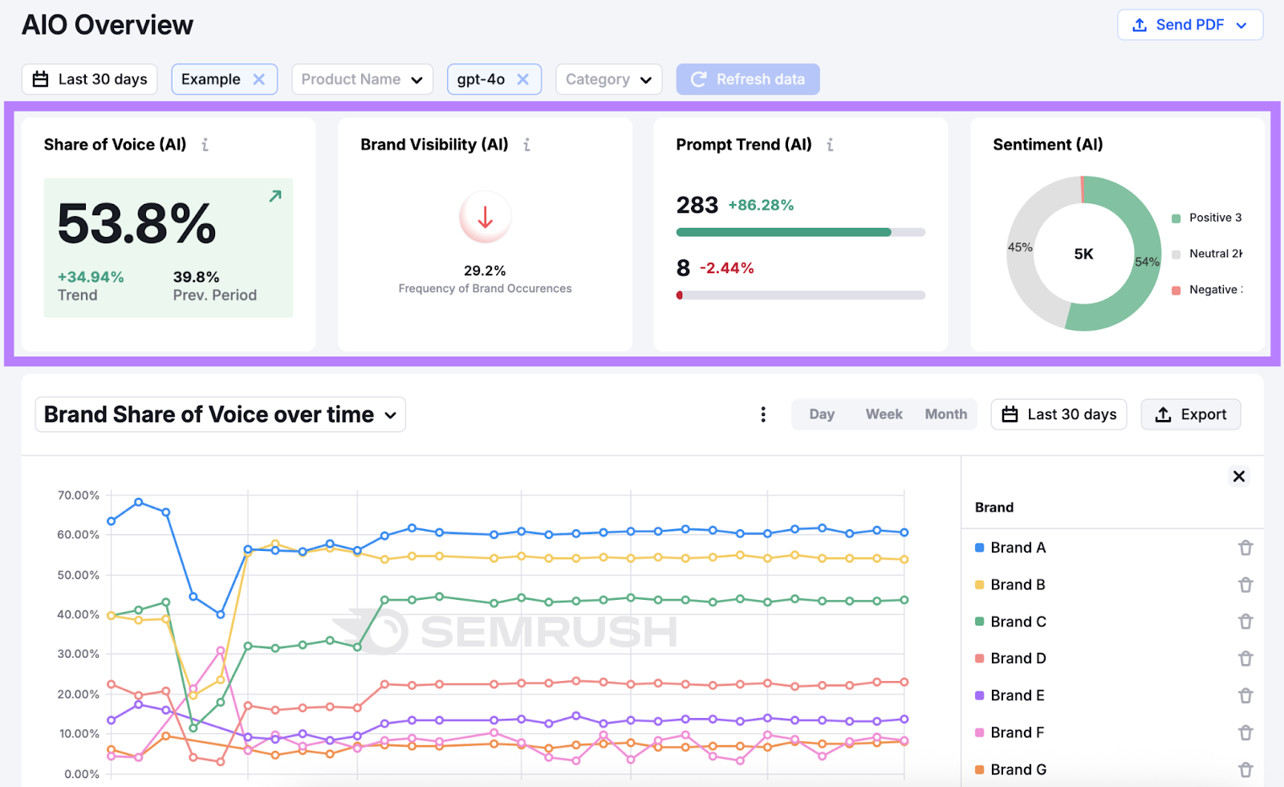Image resolution: width=1284 pixels, height=787 pixels.
Task: Toggle Brand F in the chart legend
Action: pyautogui.click(x=1016, y=732)
